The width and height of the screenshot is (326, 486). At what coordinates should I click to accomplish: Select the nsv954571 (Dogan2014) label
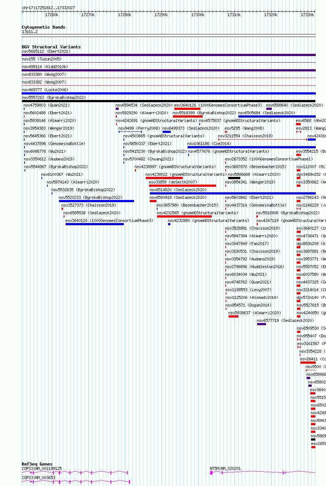tap(248, 305)
